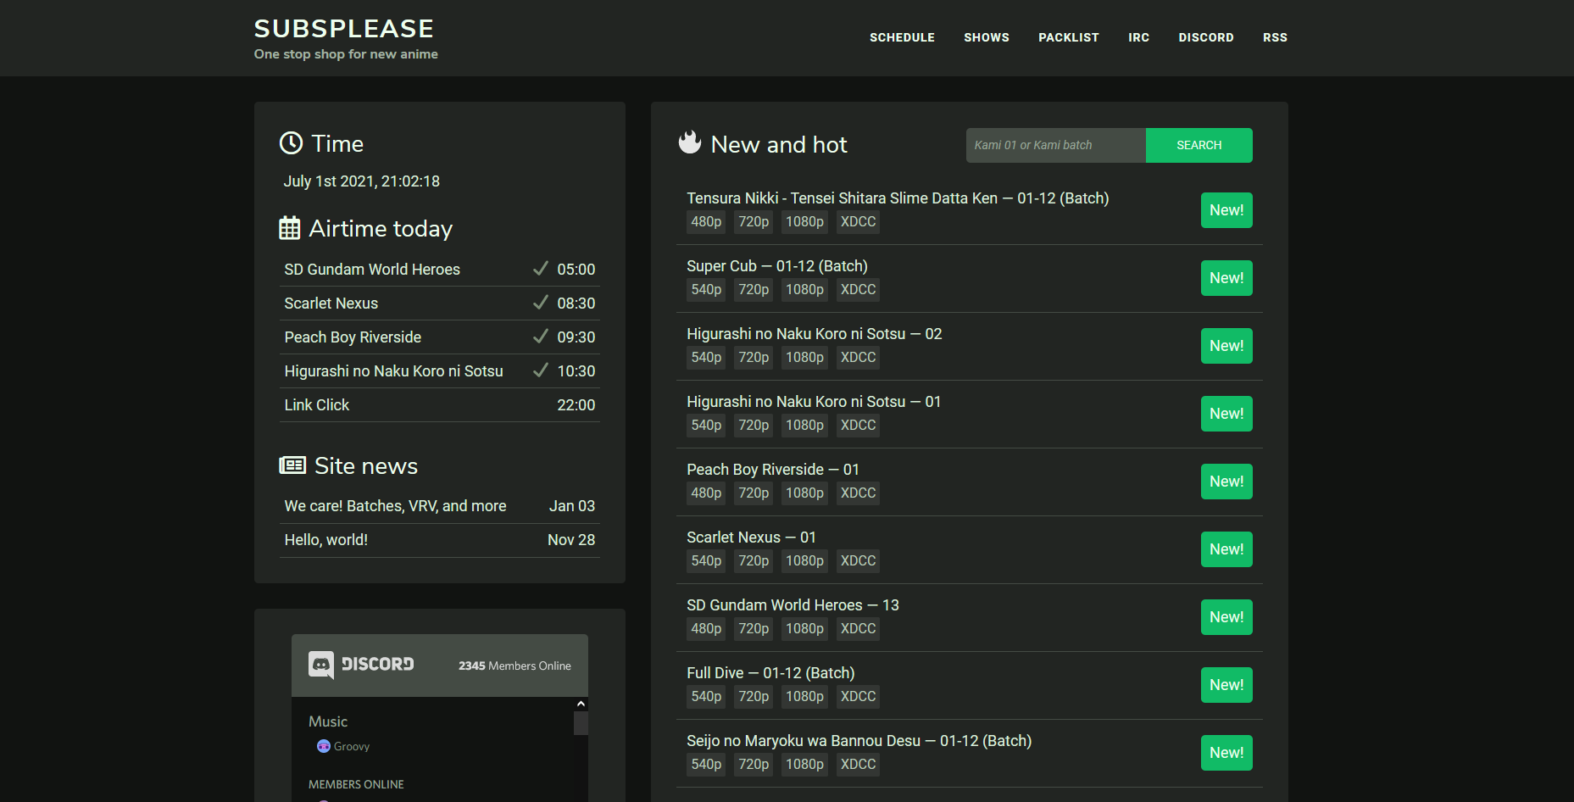Click the Discord widget scrollbar up arrow
The width and height of the screenshot is (1574, 802).
581,704
